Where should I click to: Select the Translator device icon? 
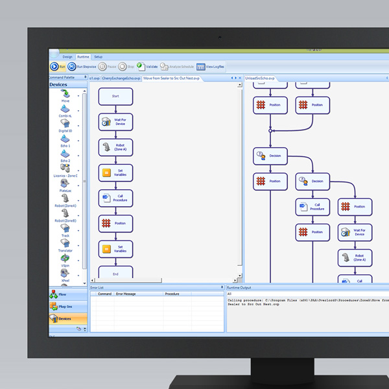coord(65,243)
